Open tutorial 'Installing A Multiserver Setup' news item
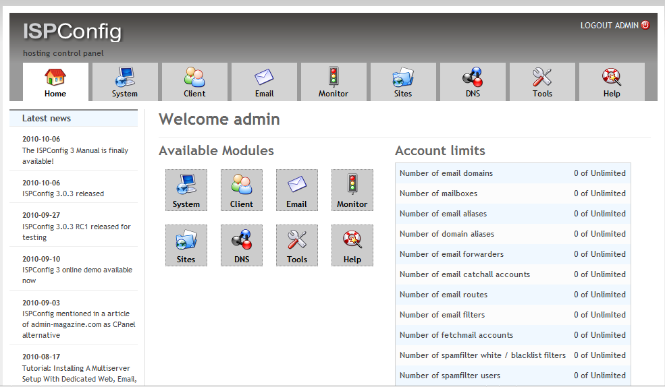The image size is (665, 387). tap(79, 374)
